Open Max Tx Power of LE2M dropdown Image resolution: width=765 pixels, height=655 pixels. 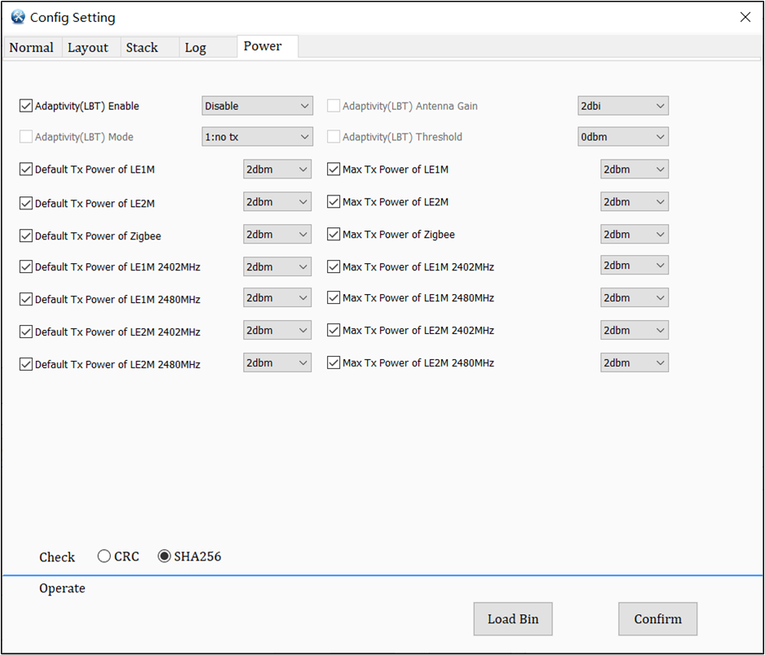coord(635,201)
